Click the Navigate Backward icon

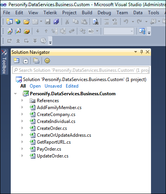[x=153, y=22]
